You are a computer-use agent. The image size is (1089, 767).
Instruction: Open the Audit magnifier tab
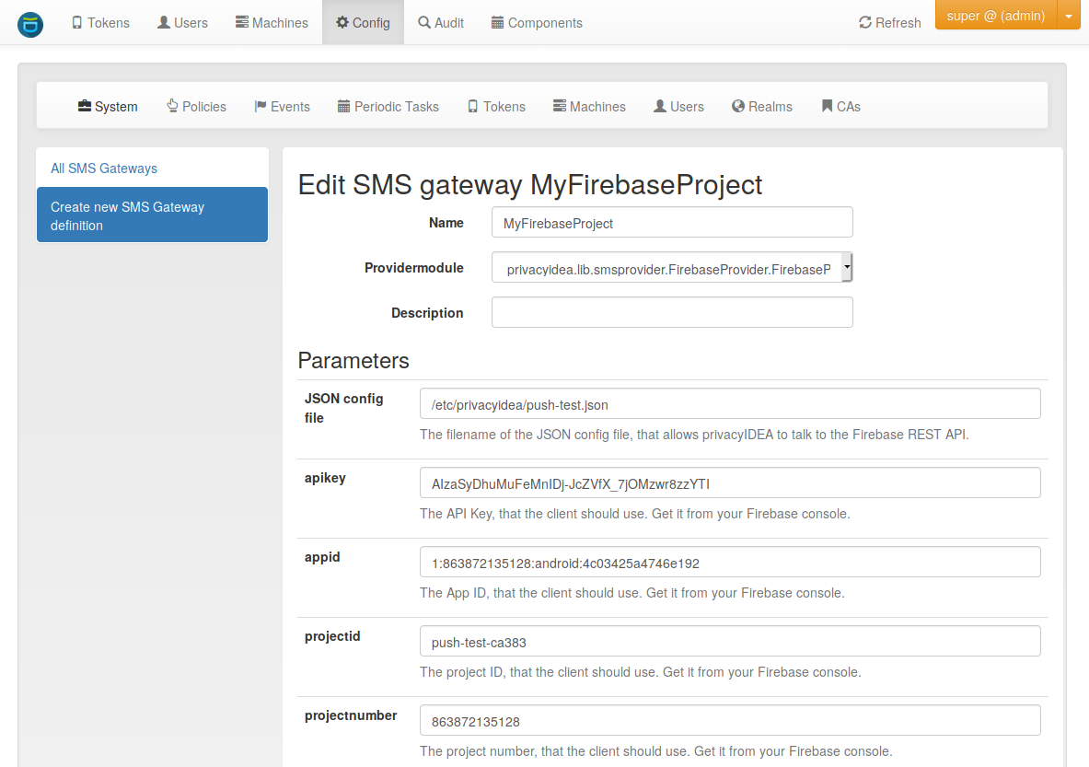pyautogui.click(x=441, y=23)
